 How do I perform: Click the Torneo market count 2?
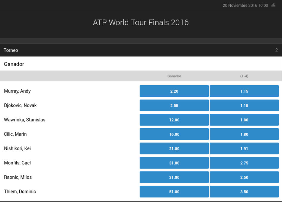[x=276, y=50]
